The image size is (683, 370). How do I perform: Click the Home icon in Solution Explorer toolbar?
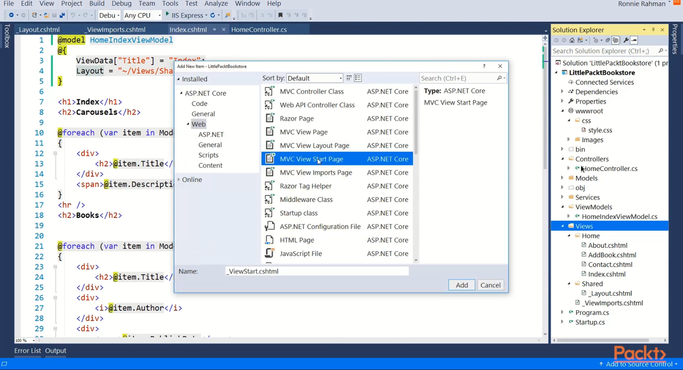pos(572,40)
